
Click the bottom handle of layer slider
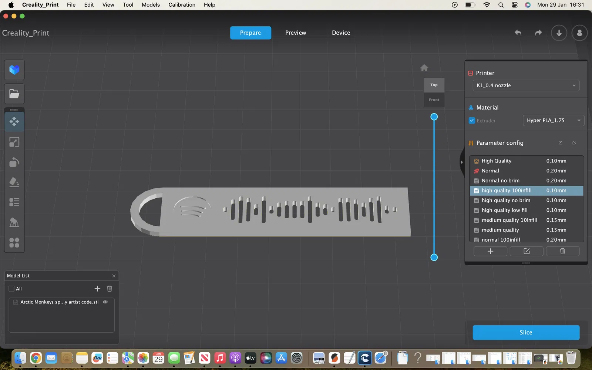point(434,257)
